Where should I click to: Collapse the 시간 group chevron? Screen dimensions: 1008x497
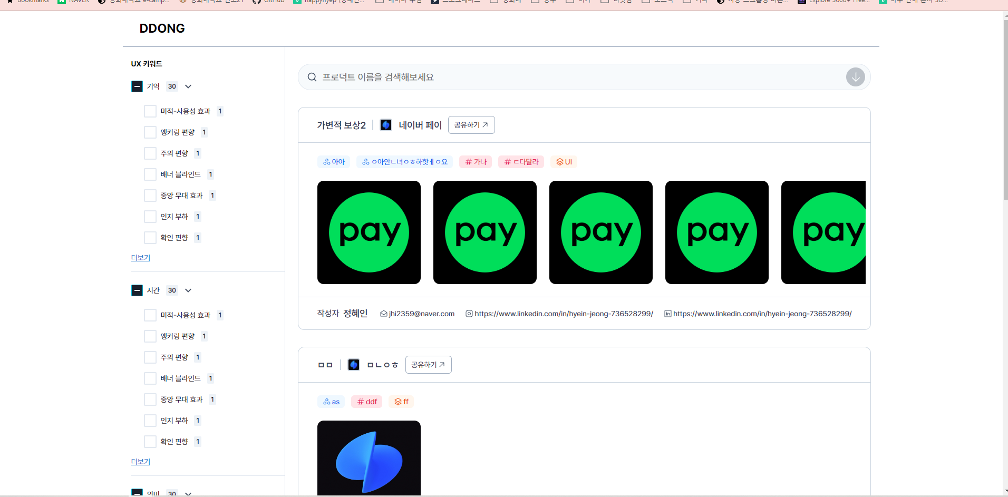point(188,290)
